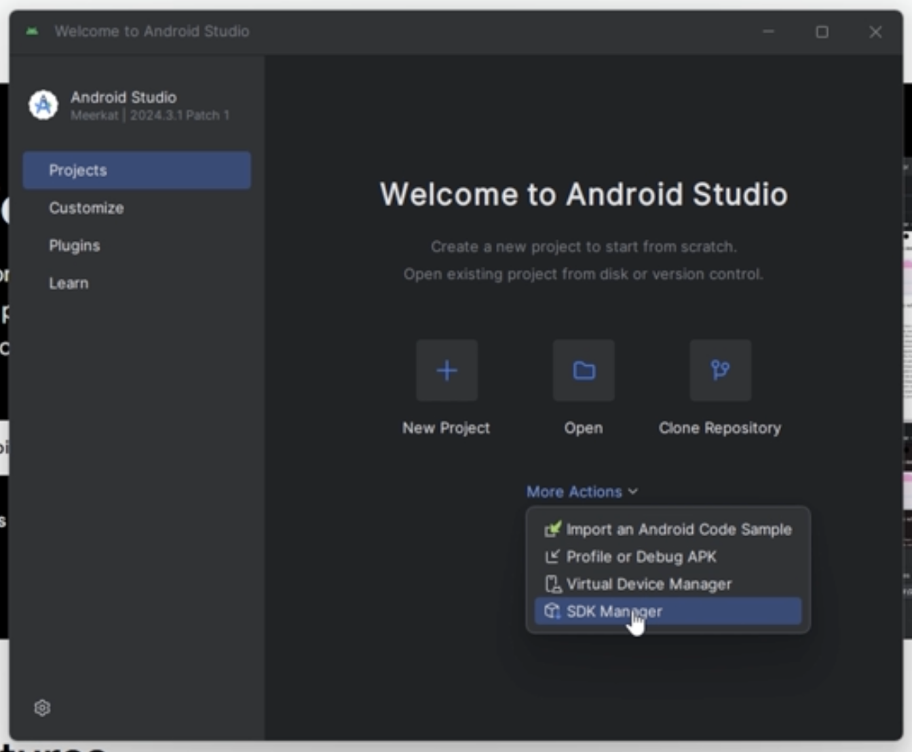912x752 pixels.
Task: Select Profile or Debug APK entry
Action: pos(668,557)
